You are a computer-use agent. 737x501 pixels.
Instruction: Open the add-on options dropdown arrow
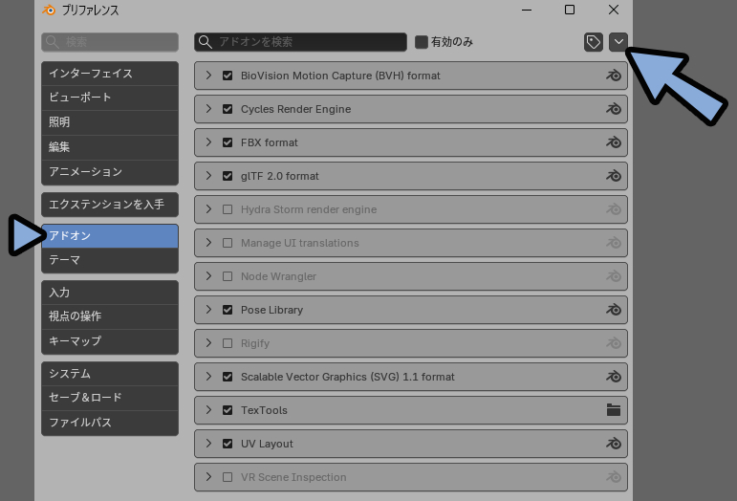618,42
